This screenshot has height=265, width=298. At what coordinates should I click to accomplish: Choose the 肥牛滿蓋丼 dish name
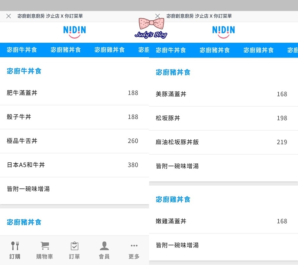[x=22, y=93]
